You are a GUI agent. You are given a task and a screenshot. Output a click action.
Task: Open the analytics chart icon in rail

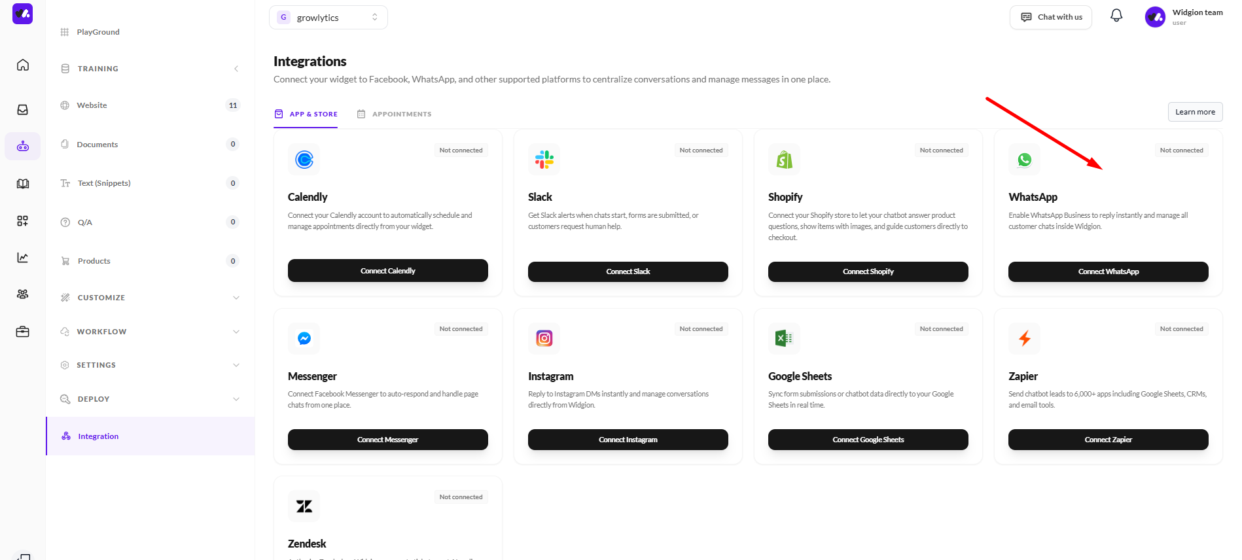tap(23, 258)
